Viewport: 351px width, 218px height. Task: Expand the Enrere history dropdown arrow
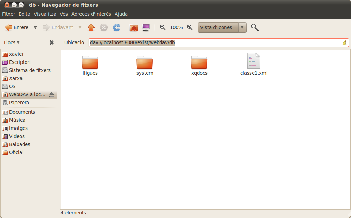(x=35, y=27)
